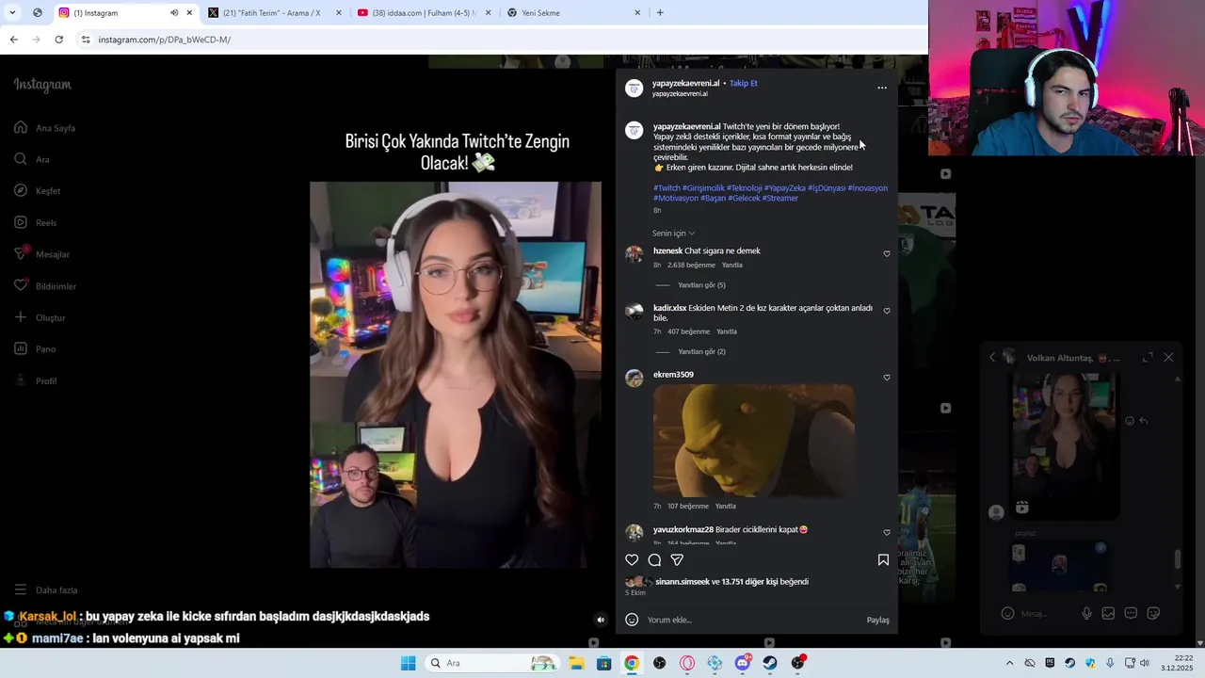
Task: Focus the Yorum ekle comment field
Action: tap(753, 621)
